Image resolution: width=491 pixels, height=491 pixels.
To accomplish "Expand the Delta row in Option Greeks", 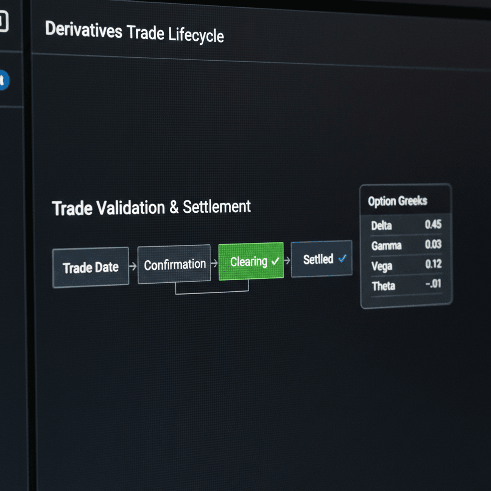I will tap(406, 225).
